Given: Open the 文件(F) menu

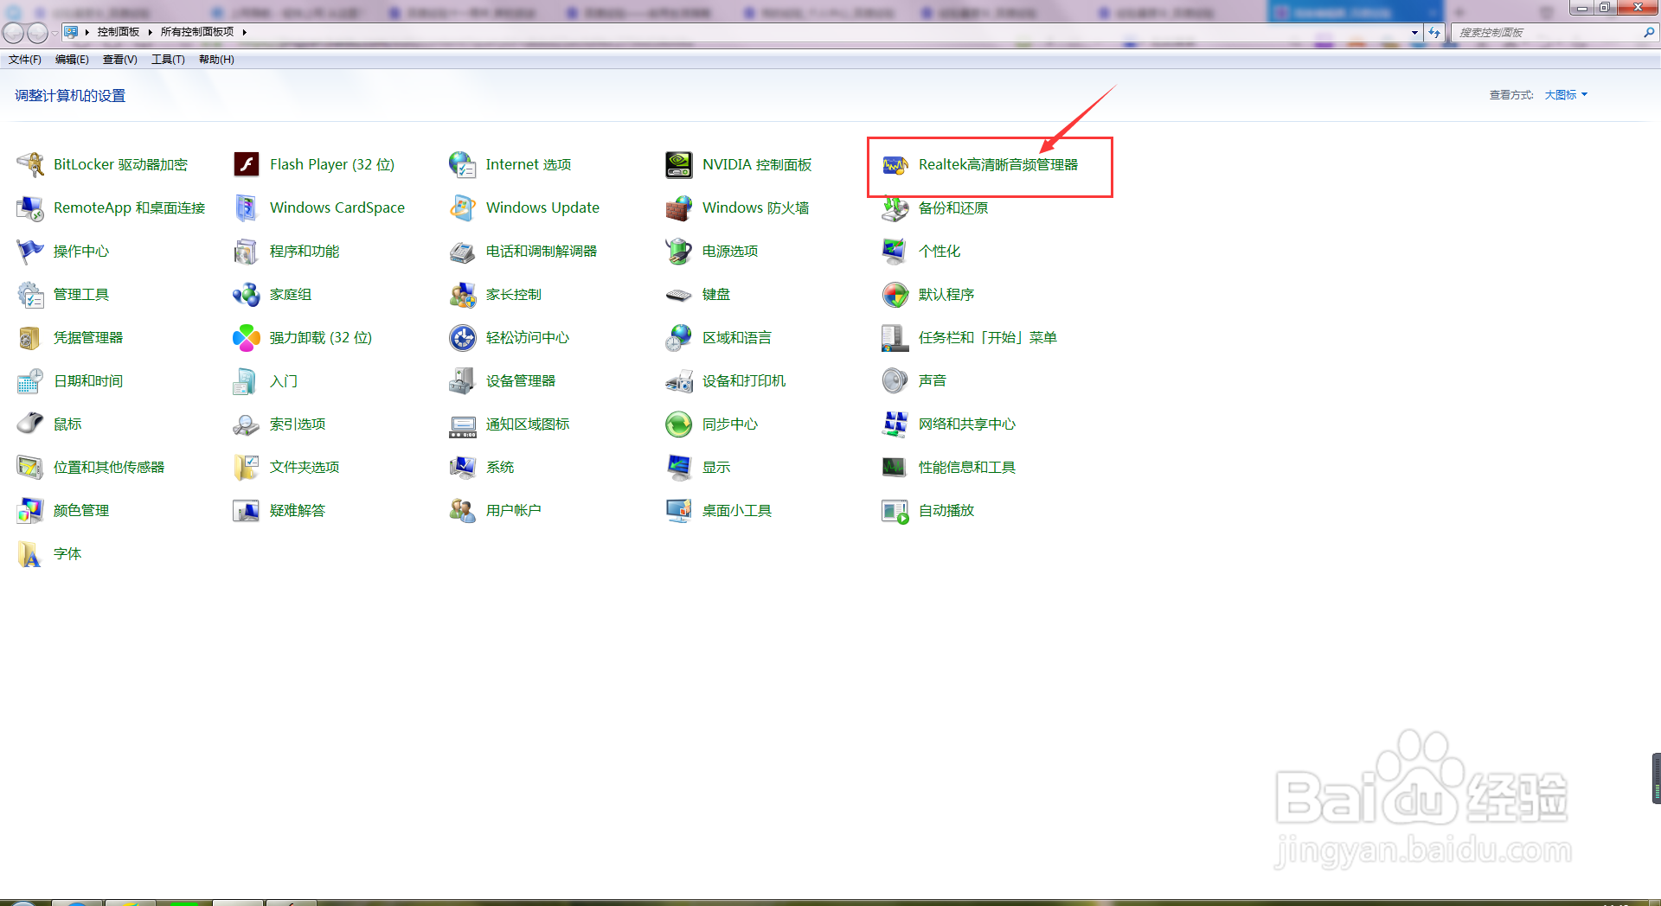Looking at the screenshot, I should tap(25, 60).
